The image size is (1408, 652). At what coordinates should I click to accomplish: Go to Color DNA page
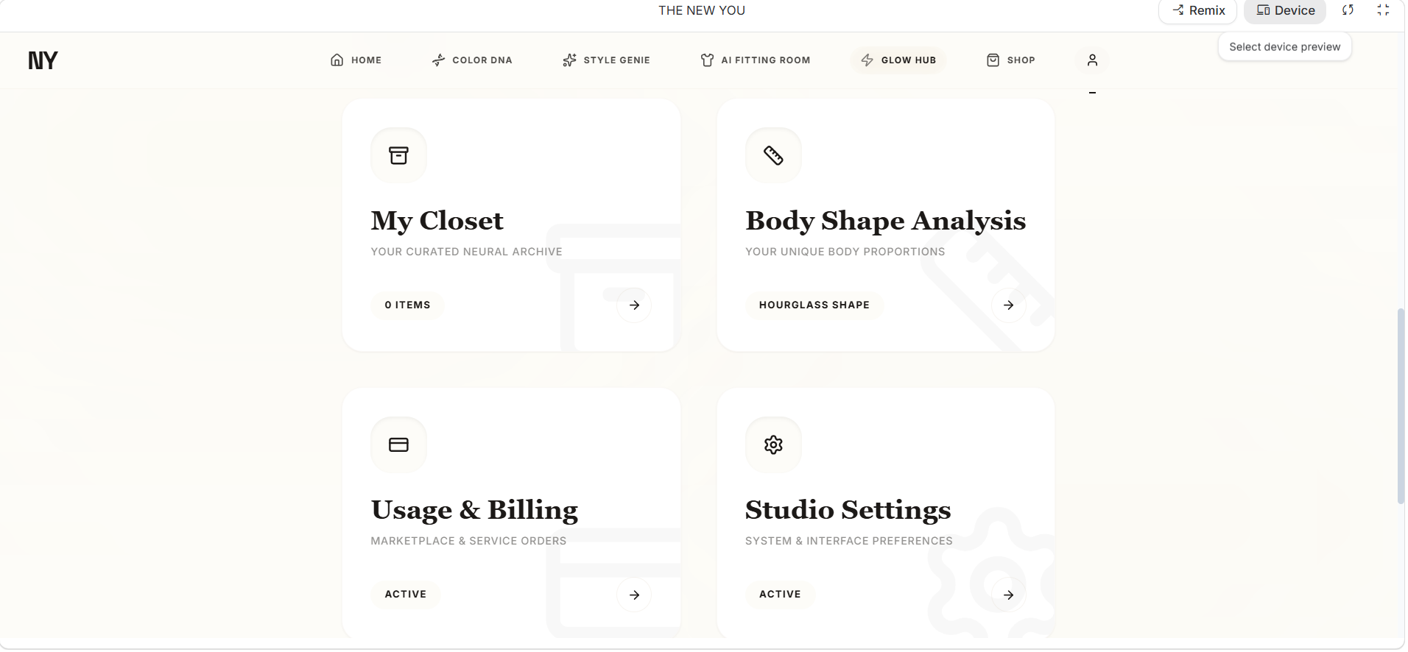point(472,60)
